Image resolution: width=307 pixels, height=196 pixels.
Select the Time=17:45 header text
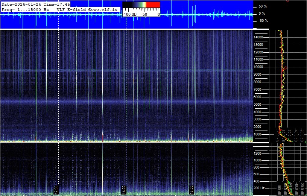57,4
